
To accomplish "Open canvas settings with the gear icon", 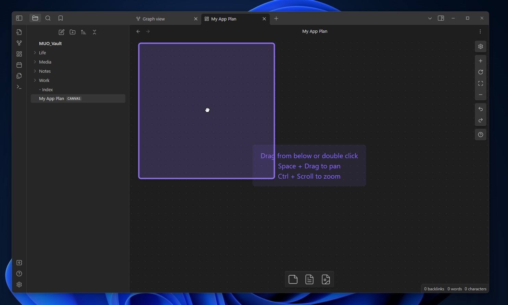I will click(480, 46).
